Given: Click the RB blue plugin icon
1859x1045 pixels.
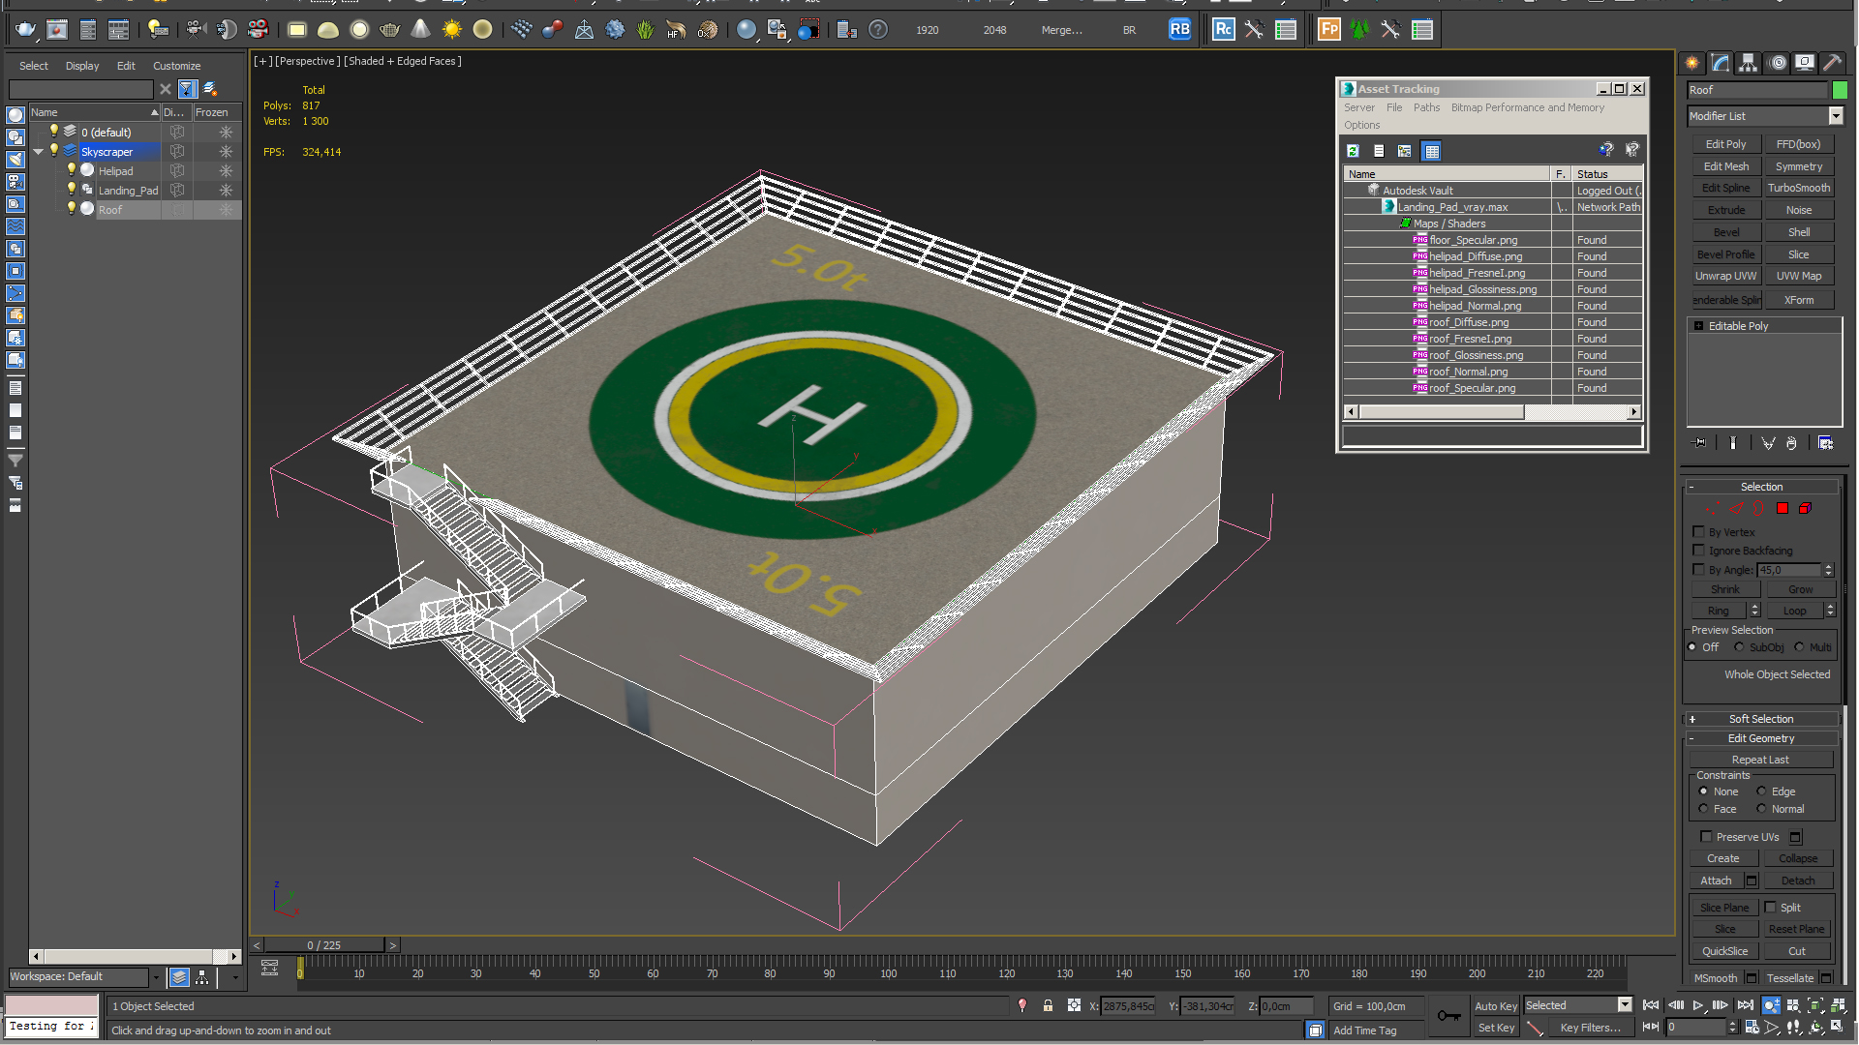Looking at the screenshot, I should 1179,30.
